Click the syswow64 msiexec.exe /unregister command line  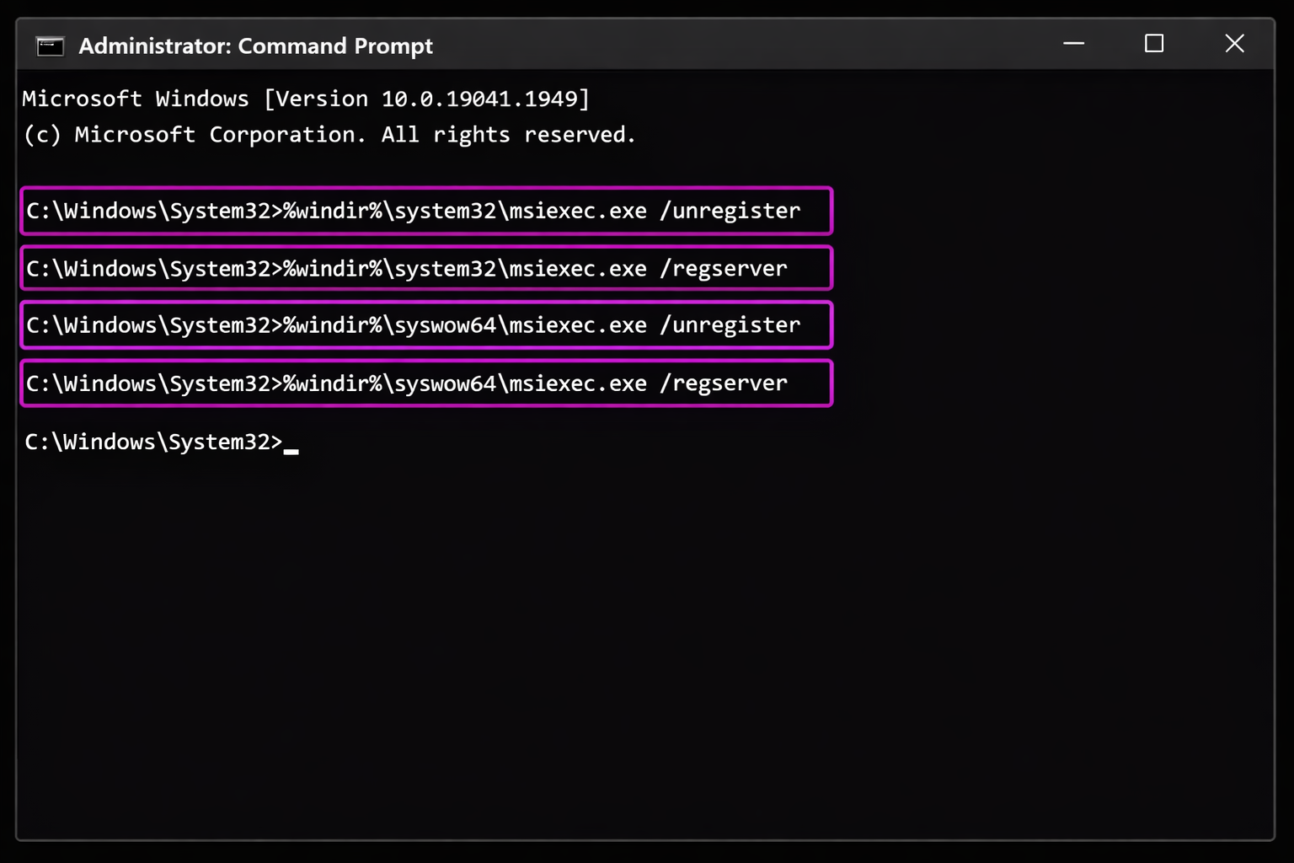426,324
